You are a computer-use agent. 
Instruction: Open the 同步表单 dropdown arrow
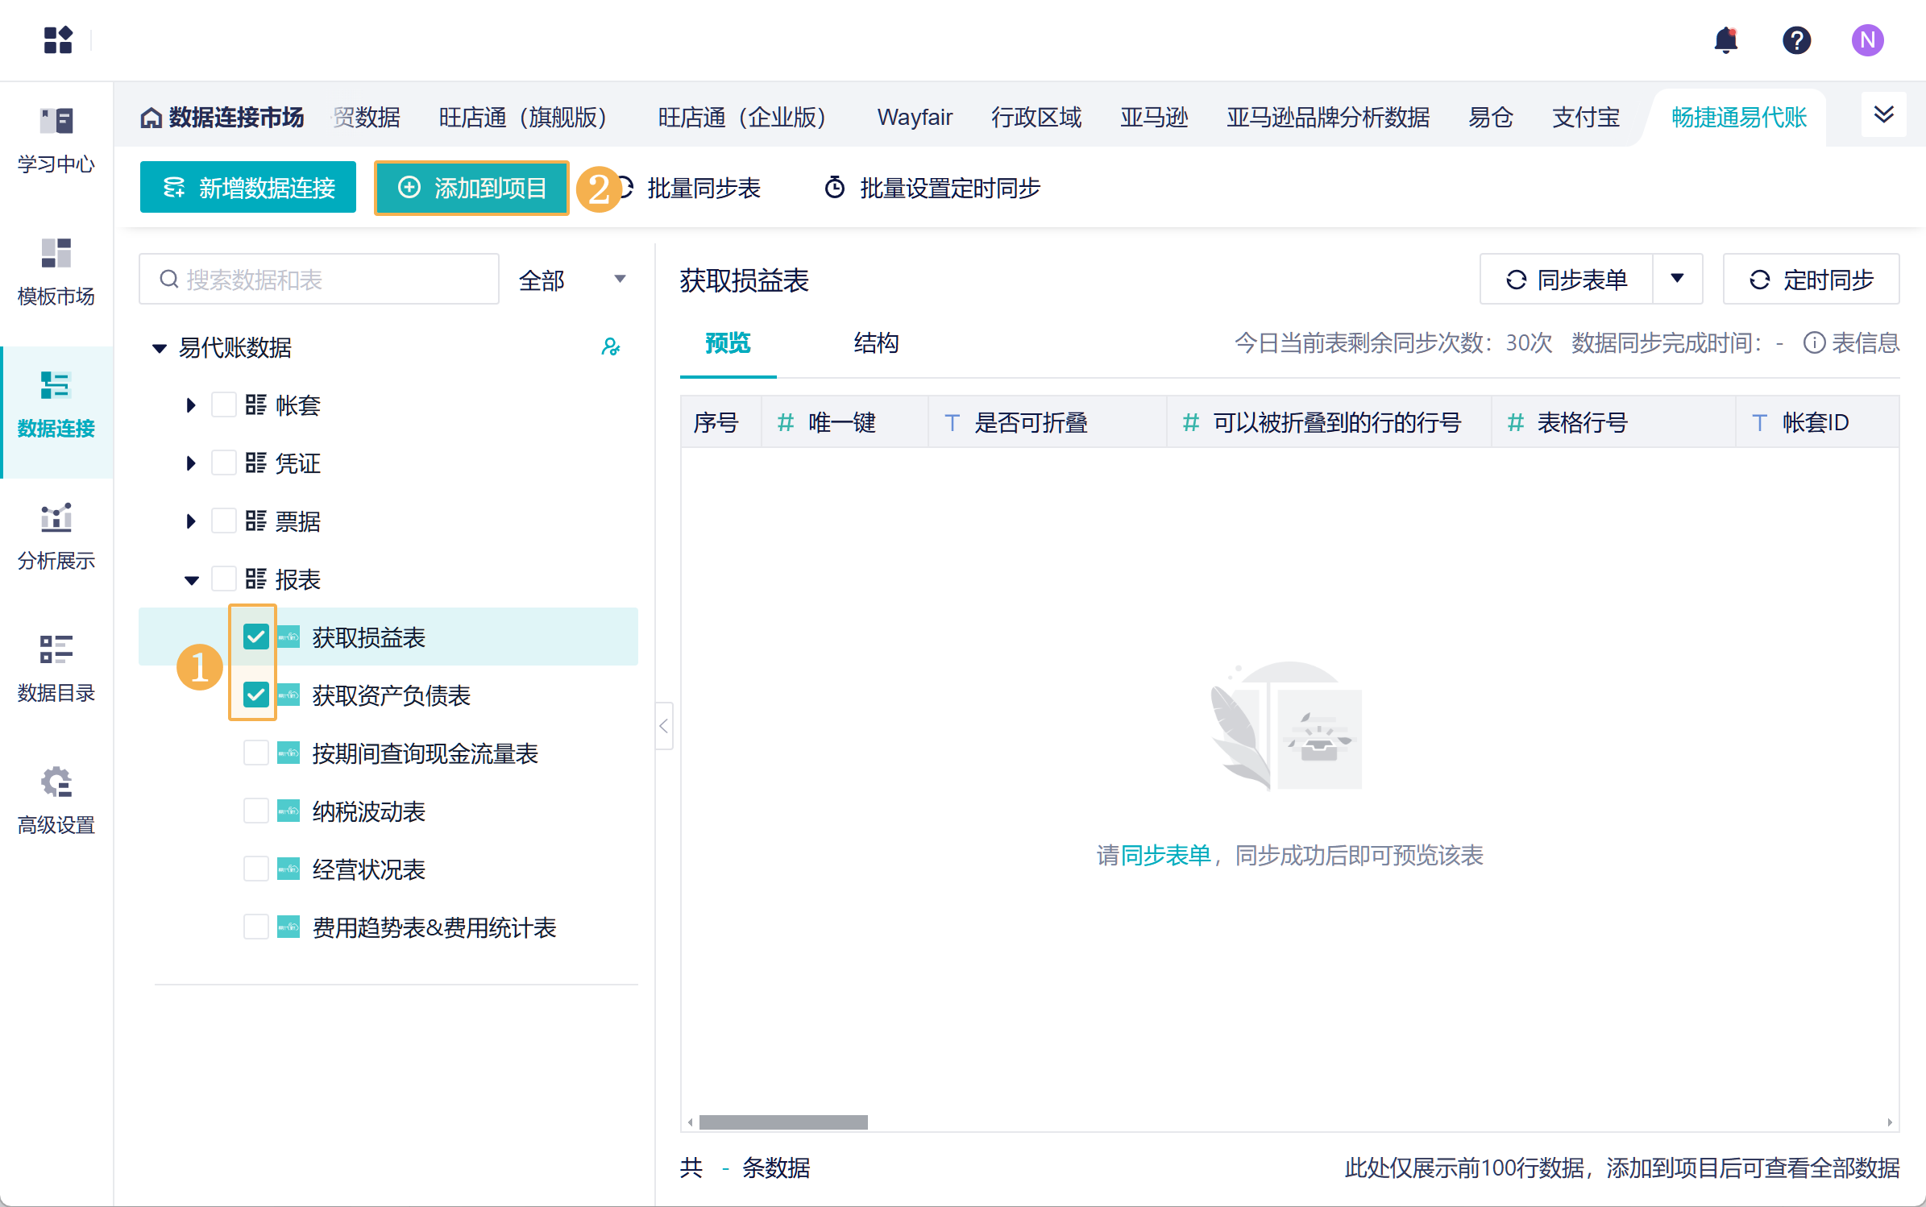point(1677,279)
